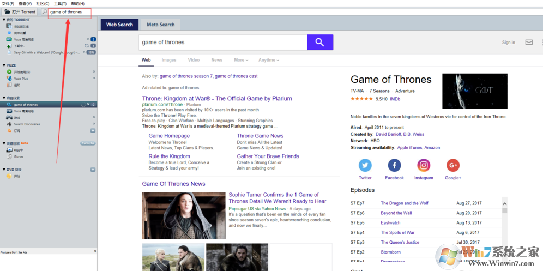Click the 打开 Torrent button
543x271 pixels.
(20, 11)
